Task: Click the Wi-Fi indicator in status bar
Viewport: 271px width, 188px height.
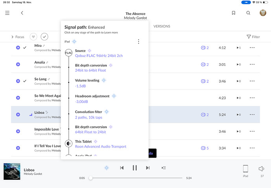Action: pyautogui.click(x=254, y=2)
